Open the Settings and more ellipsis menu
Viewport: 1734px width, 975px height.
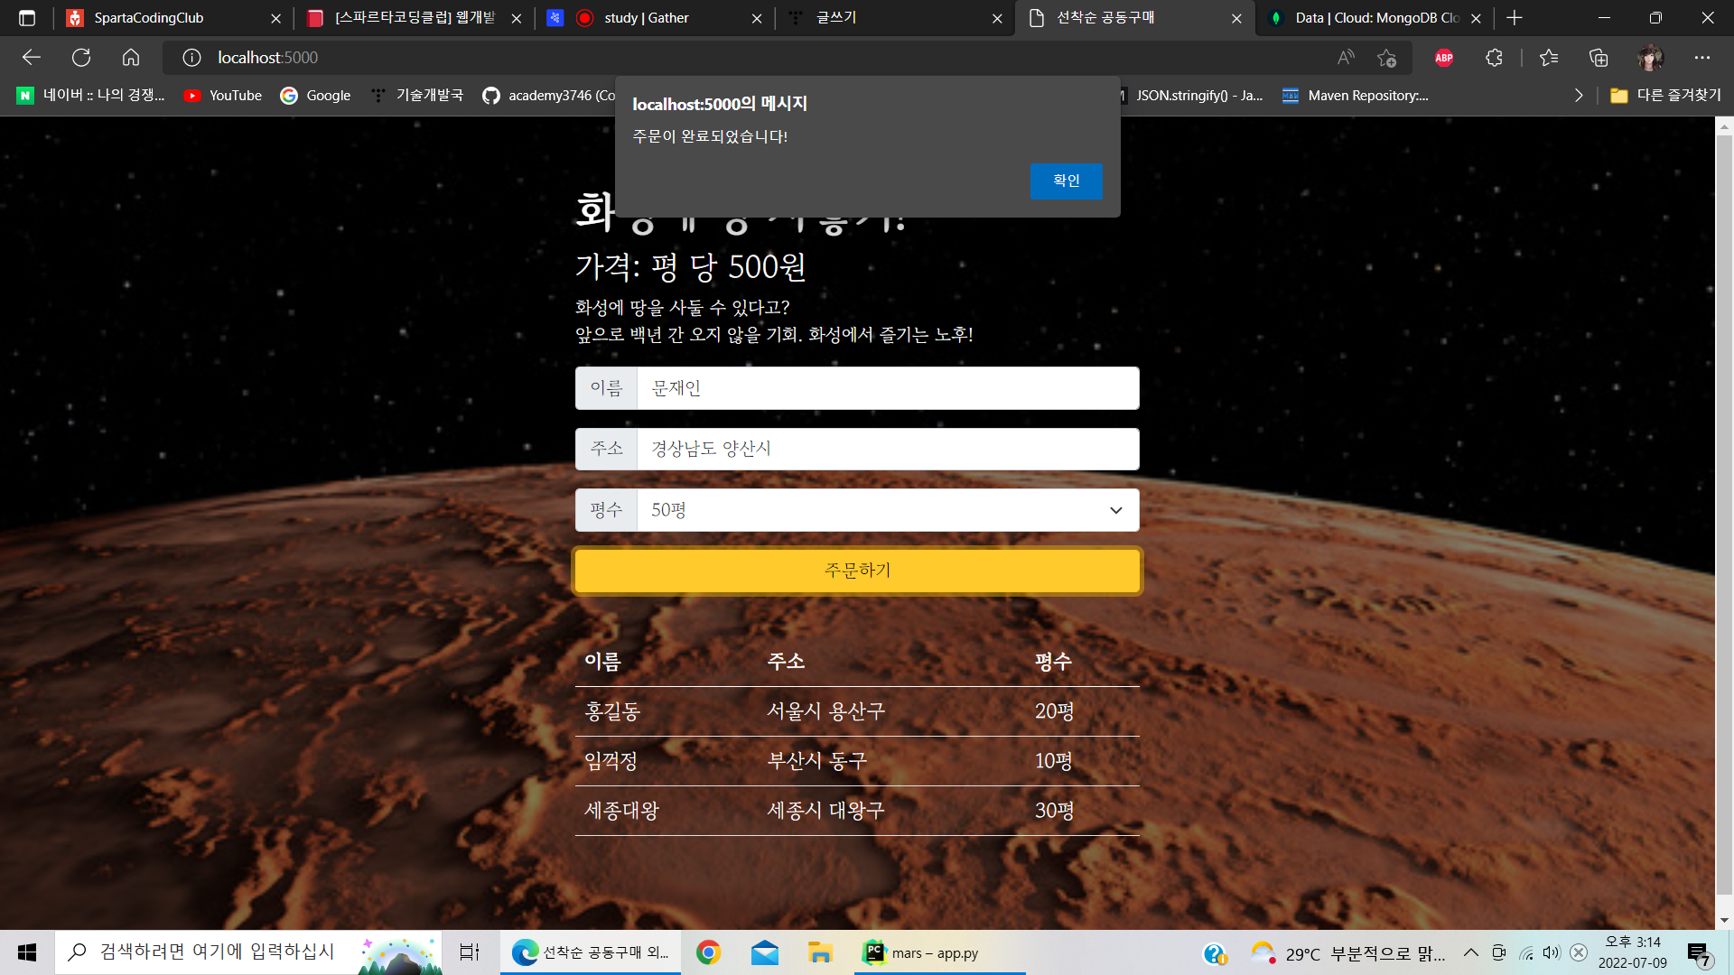tap(1702, 58)
